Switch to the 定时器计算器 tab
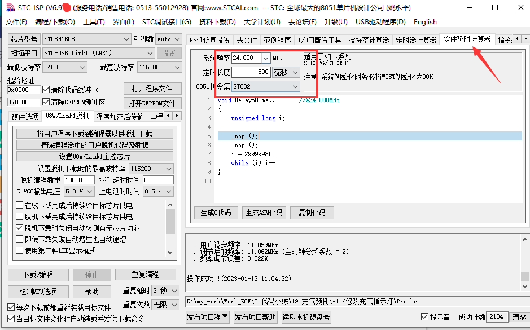Screen dimensions: 530x330 416,40
